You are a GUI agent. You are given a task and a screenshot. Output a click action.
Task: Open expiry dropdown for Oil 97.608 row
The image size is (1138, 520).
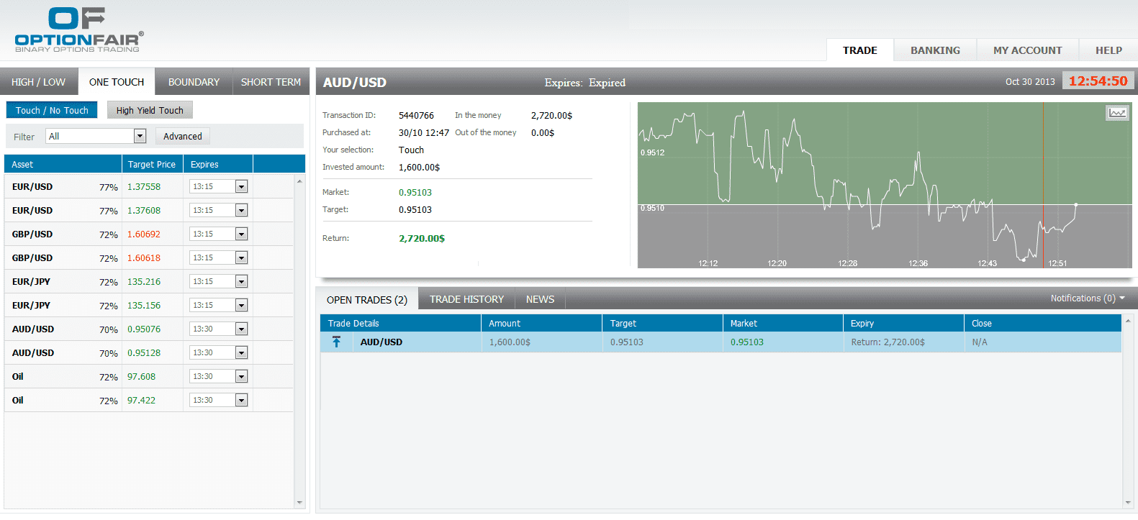pos(241,377)
